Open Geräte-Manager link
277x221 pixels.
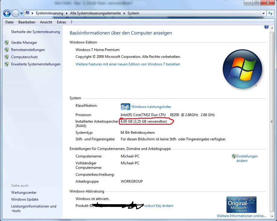click(24, 43)
